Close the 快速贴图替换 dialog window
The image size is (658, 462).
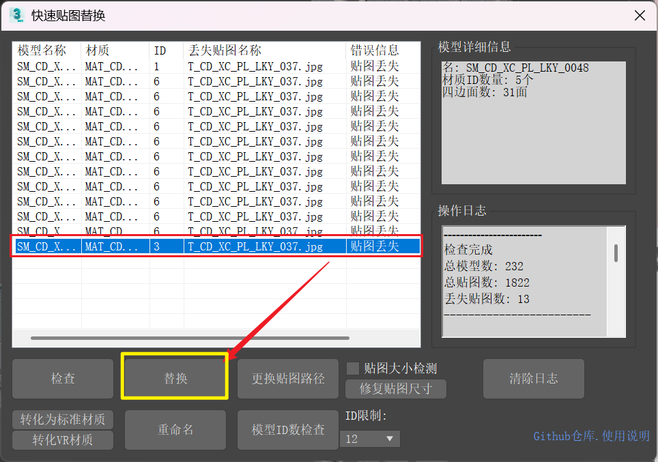[x=640, y=15]
